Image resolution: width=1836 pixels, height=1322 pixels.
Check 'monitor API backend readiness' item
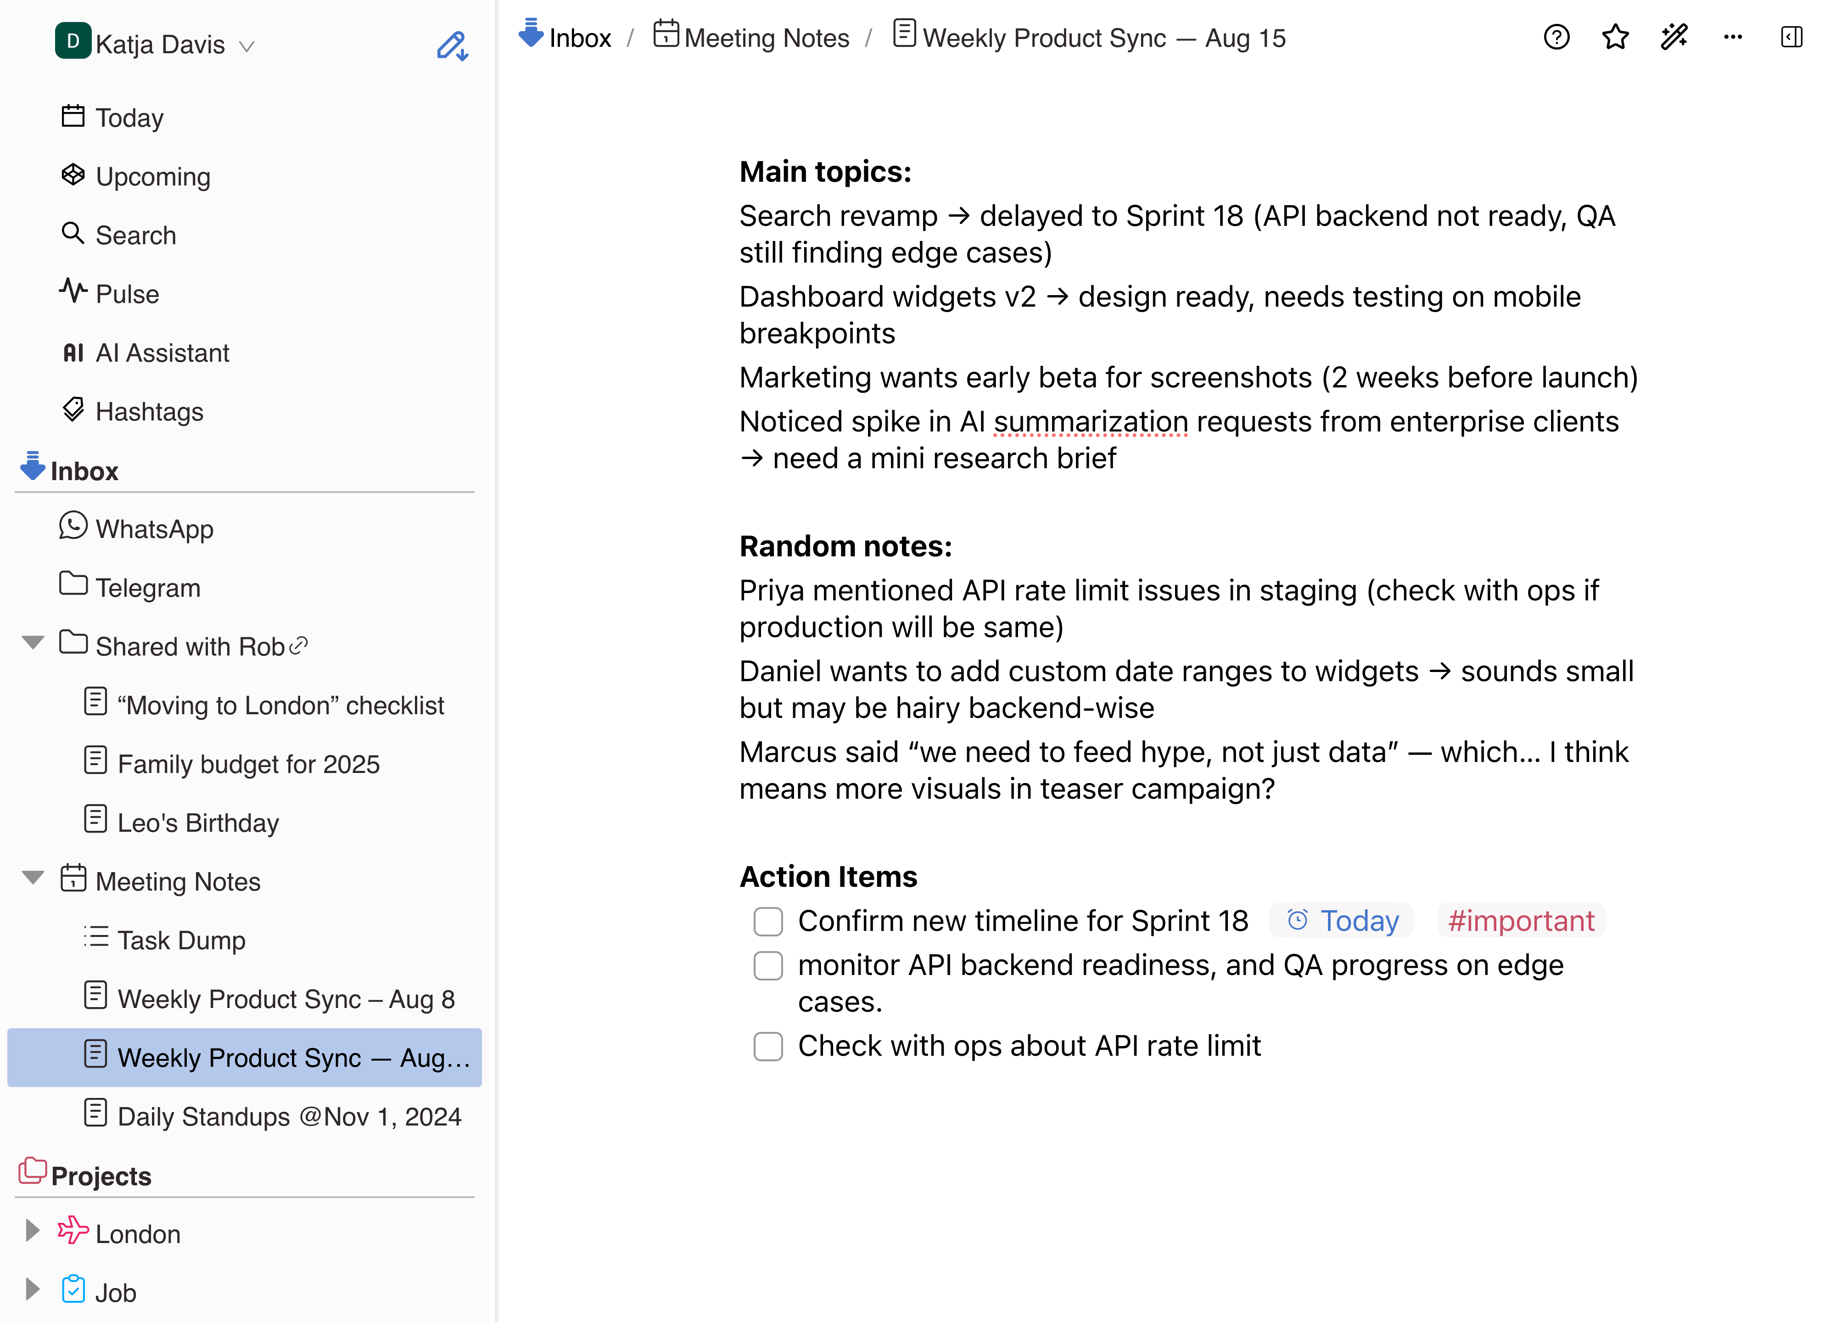767,967
